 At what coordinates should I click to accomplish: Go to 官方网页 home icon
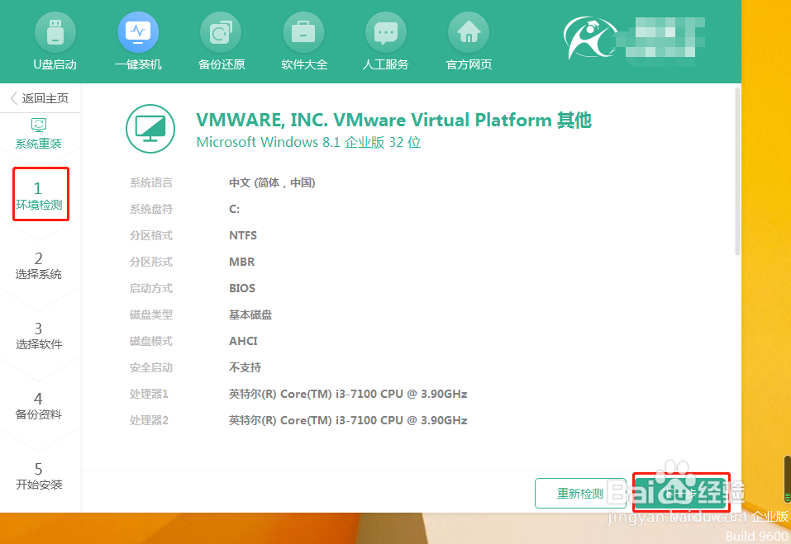tap(469, 33)
